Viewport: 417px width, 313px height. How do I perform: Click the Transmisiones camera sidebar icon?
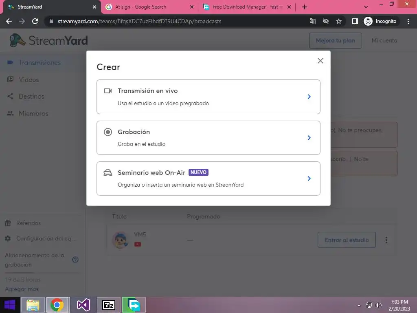tap(10, 62)
